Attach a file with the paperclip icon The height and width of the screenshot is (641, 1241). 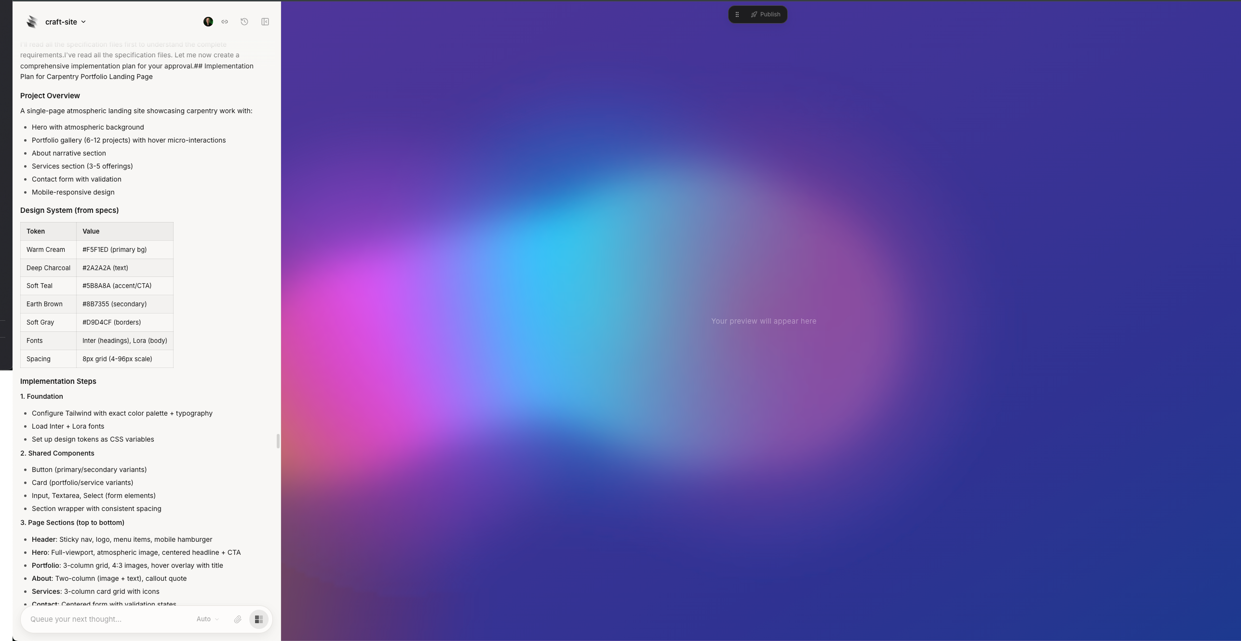tap(238, 619)
